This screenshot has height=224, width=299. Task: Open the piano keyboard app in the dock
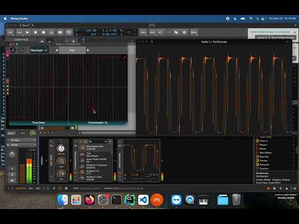[x=203, y=200]
